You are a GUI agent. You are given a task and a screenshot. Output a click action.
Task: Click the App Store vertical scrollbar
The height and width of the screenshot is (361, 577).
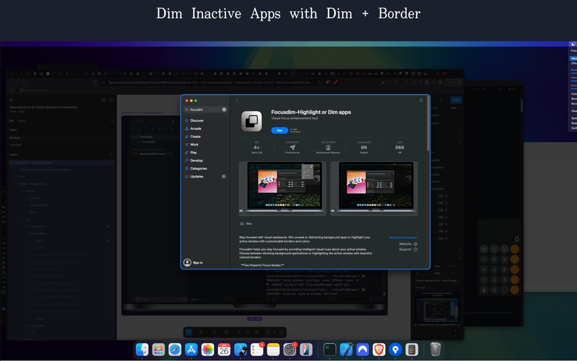(428, 123)
